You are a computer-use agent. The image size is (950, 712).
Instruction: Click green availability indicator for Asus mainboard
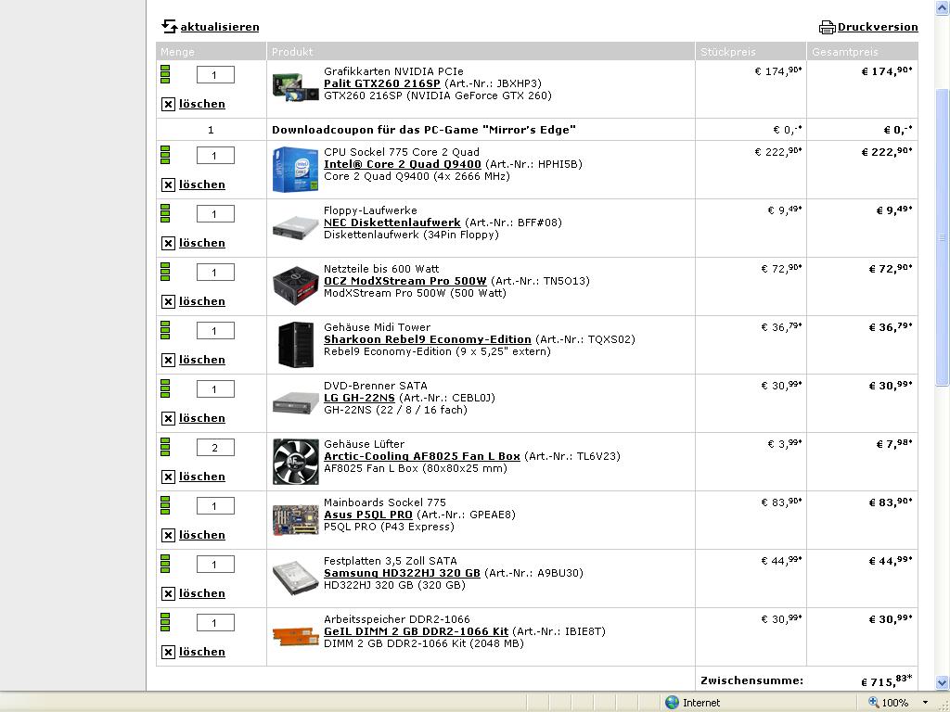click(165, 505)
